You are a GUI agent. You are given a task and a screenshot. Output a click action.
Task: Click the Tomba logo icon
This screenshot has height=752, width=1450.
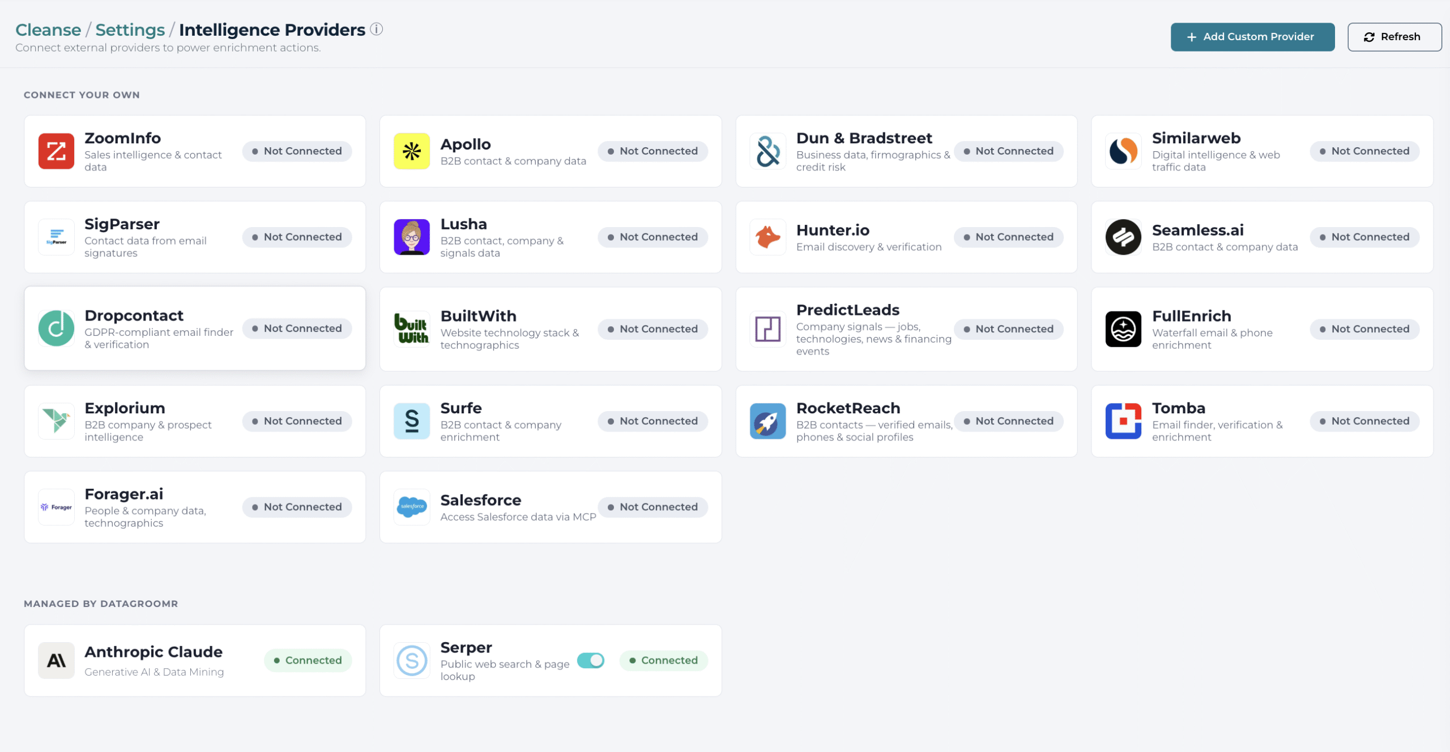(1123, 421)
